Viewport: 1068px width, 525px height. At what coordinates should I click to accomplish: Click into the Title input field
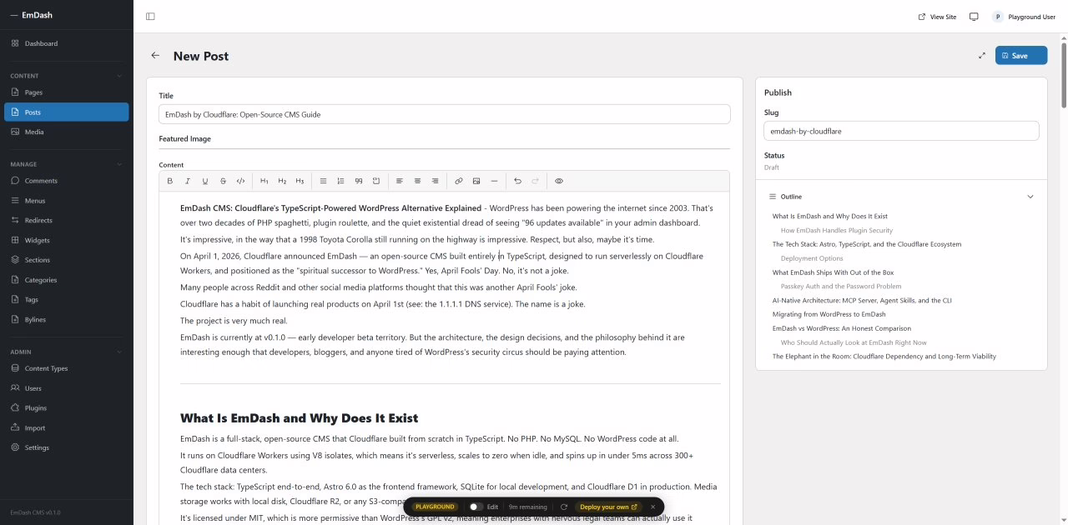pyautogui.click(x=445, y=114)
